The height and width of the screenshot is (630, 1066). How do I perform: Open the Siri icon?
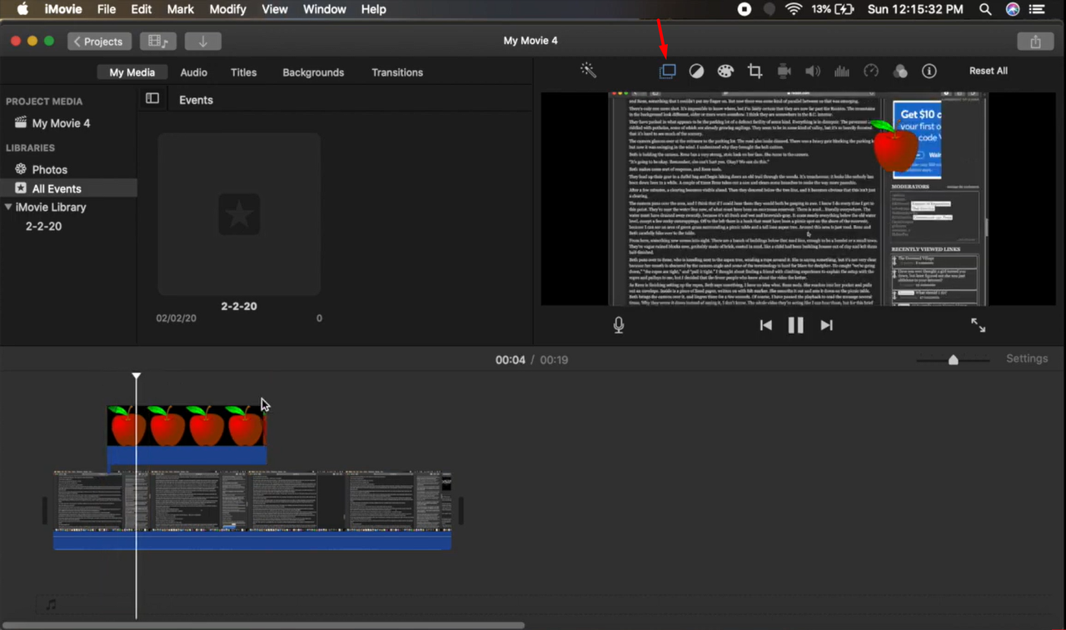pyautogui.click(x=1013, y=9)
